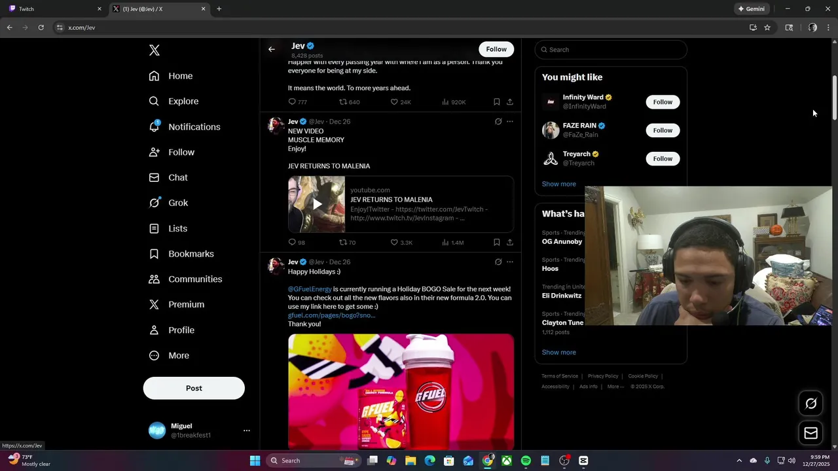Open Communities in the sidebar

(185, 279)
